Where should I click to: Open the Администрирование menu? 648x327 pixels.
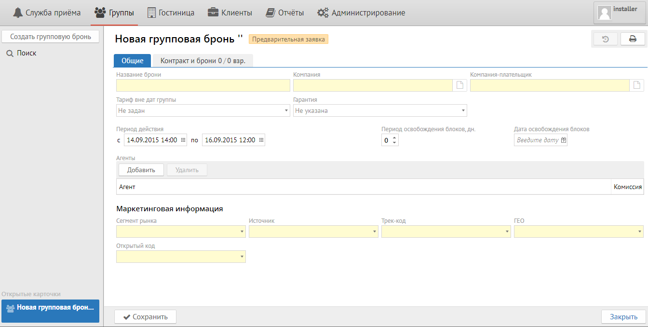point(361,13)
